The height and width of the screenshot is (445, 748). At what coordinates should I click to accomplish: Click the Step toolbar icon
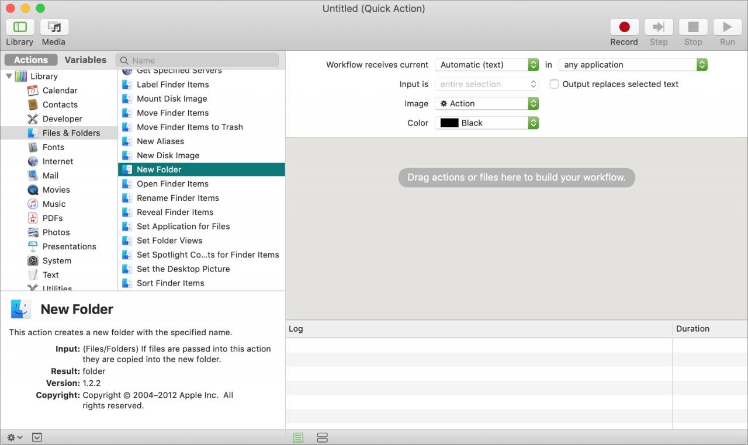pos(659,27)
